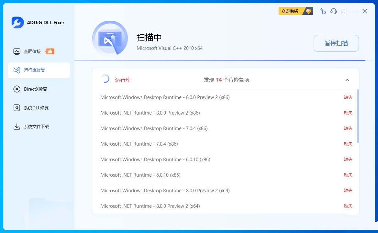Click the 运行库 section heading
The image size is (378, 233).
[x=123, y=80]
